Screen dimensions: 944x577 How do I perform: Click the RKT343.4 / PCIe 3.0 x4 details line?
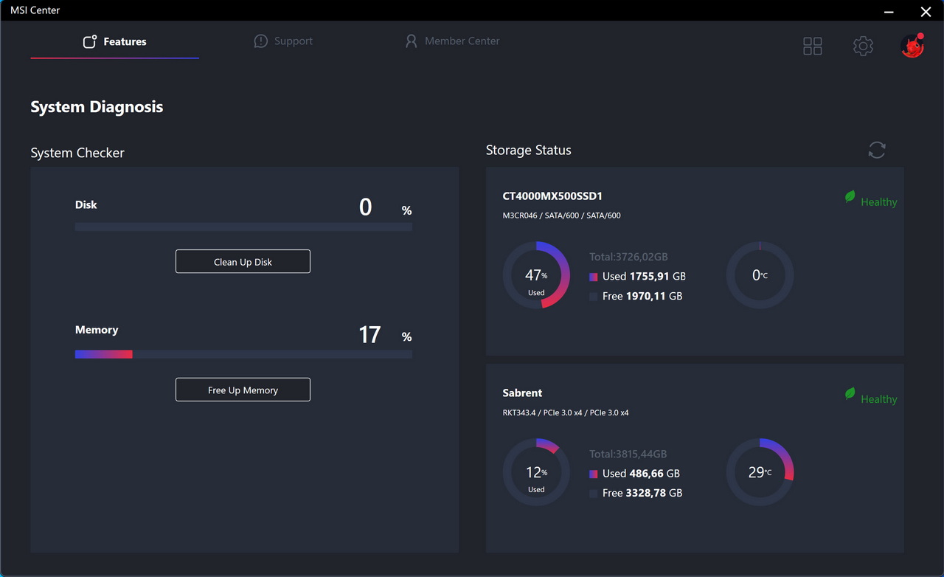566,412
